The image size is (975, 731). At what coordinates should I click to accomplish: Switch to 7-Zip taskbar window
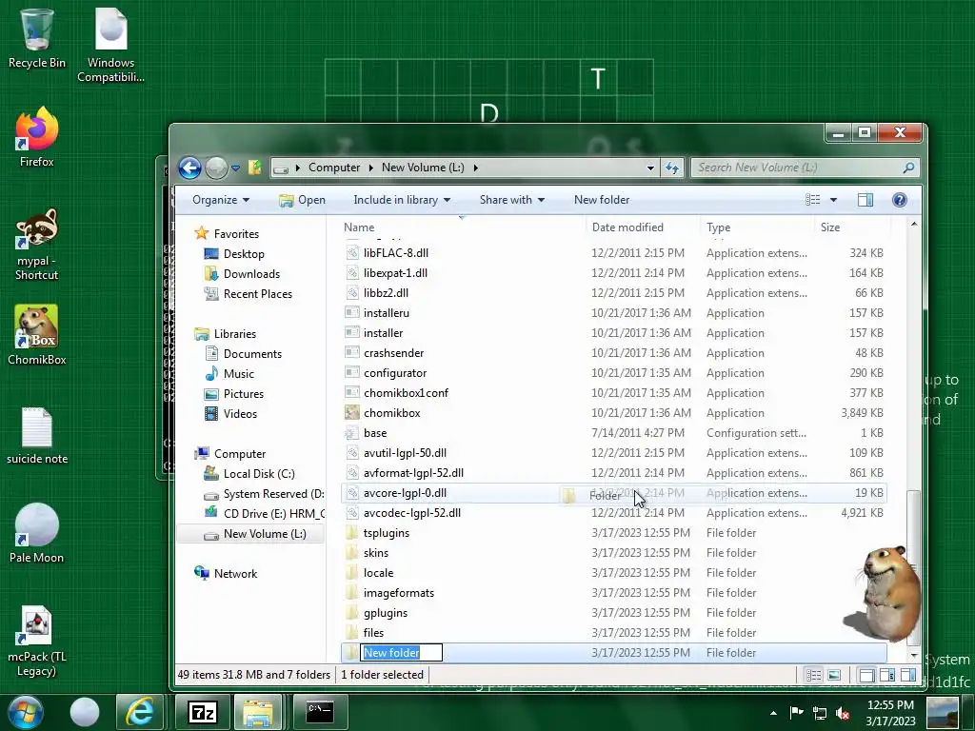pos(202,712)
